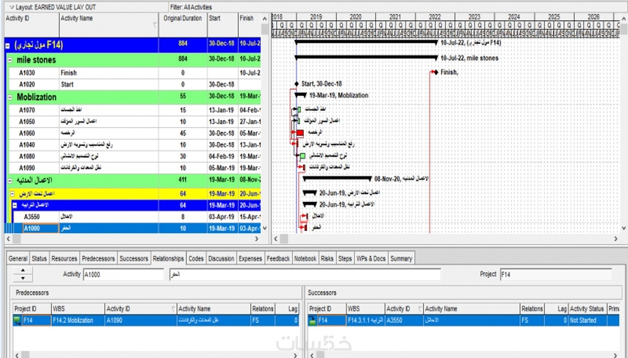Image resolution: width=628 pixels, height=358 pixels.
Task: Switch to the Status tab
Action: tap(39, 258)
